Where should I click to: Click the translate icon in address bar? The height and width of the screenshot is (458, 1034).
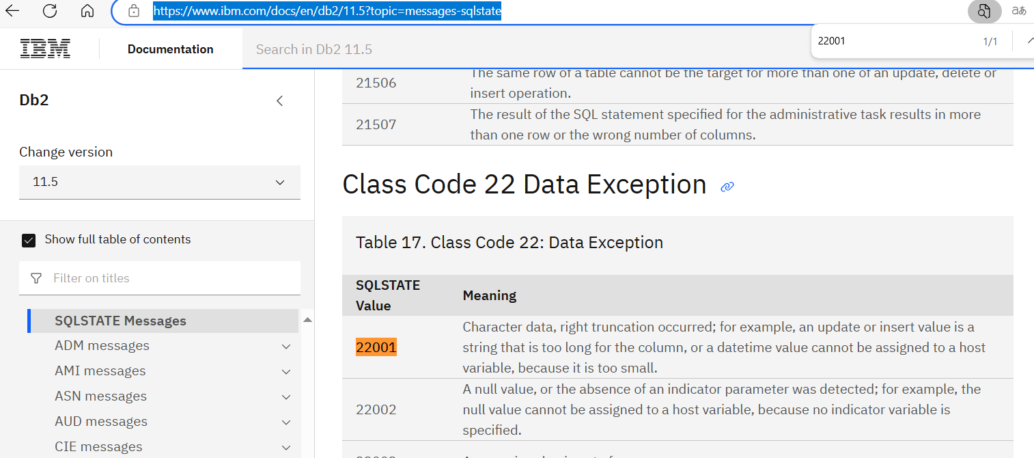coord(1019,11)
